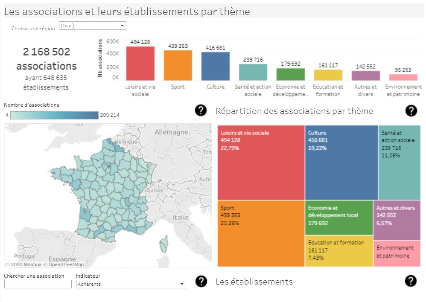Open the Indicateur dropdown showing Adhérents
The height and width of the screenshot is (302, 426).
(x=131, y=284)
